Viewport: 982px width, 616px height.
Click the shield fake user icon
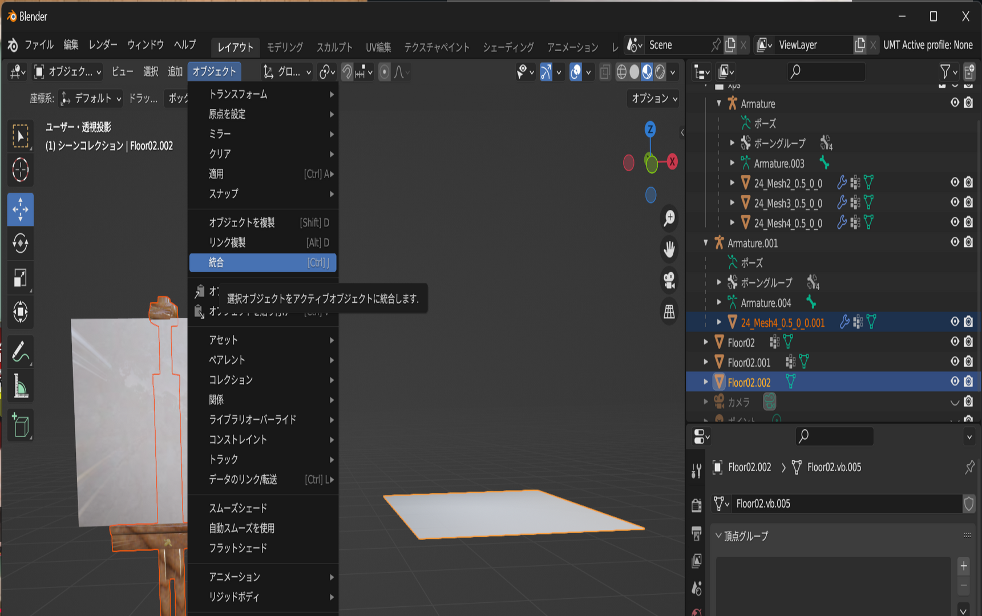(x=969, y=504)
